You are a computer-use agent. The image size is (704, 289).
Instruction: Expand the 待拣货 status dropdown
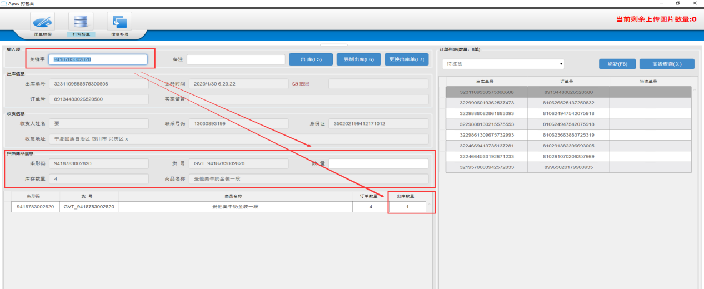[503, 64]
